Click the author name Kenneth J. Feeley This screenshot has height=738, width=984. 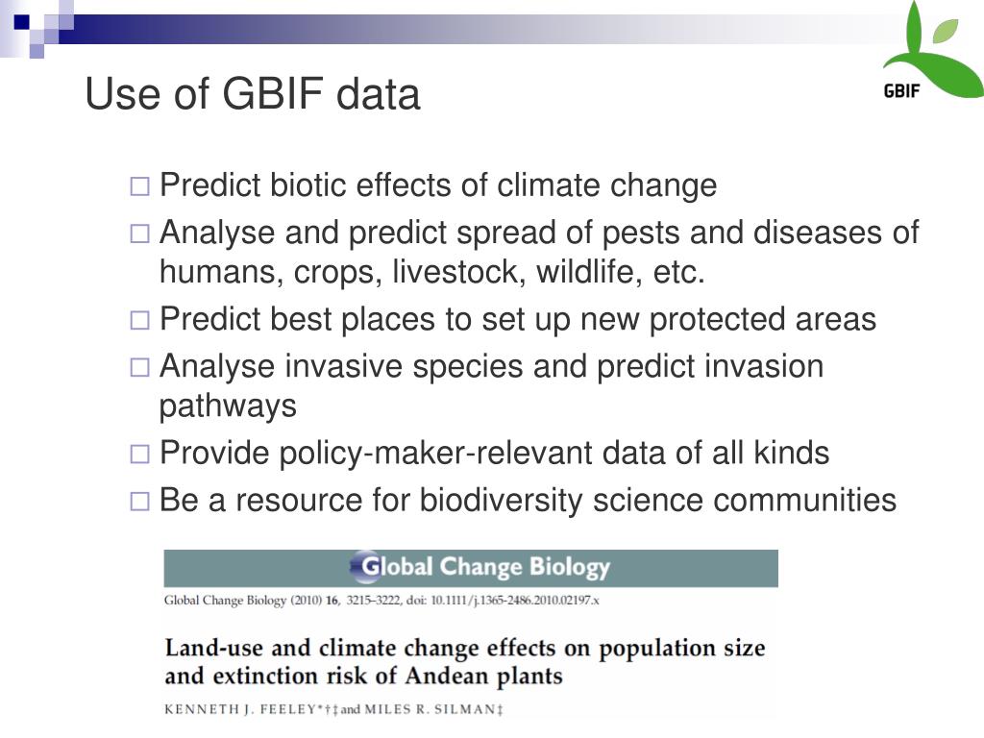(x=240, y=710)
